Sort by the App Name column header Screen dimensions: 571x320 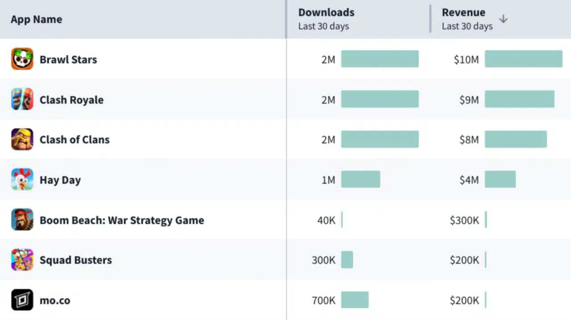37,19
